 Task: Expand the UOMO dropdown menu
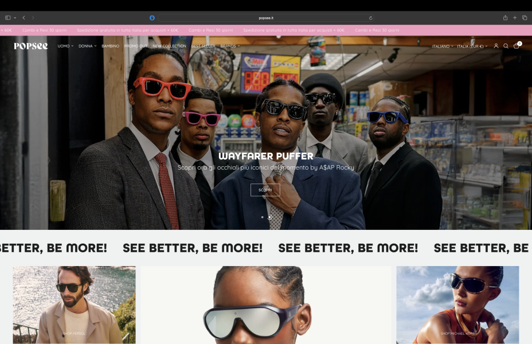pyautogui.click(x=65, y=46)
